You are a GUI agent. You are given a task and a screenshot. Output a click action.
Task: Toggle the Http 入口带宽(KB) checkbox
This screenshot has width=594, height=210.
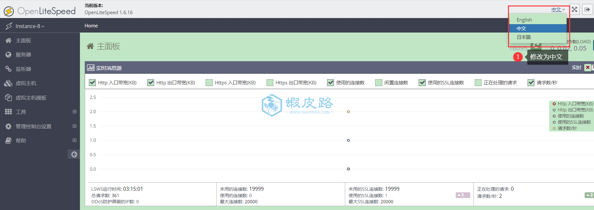coord(92,82)
